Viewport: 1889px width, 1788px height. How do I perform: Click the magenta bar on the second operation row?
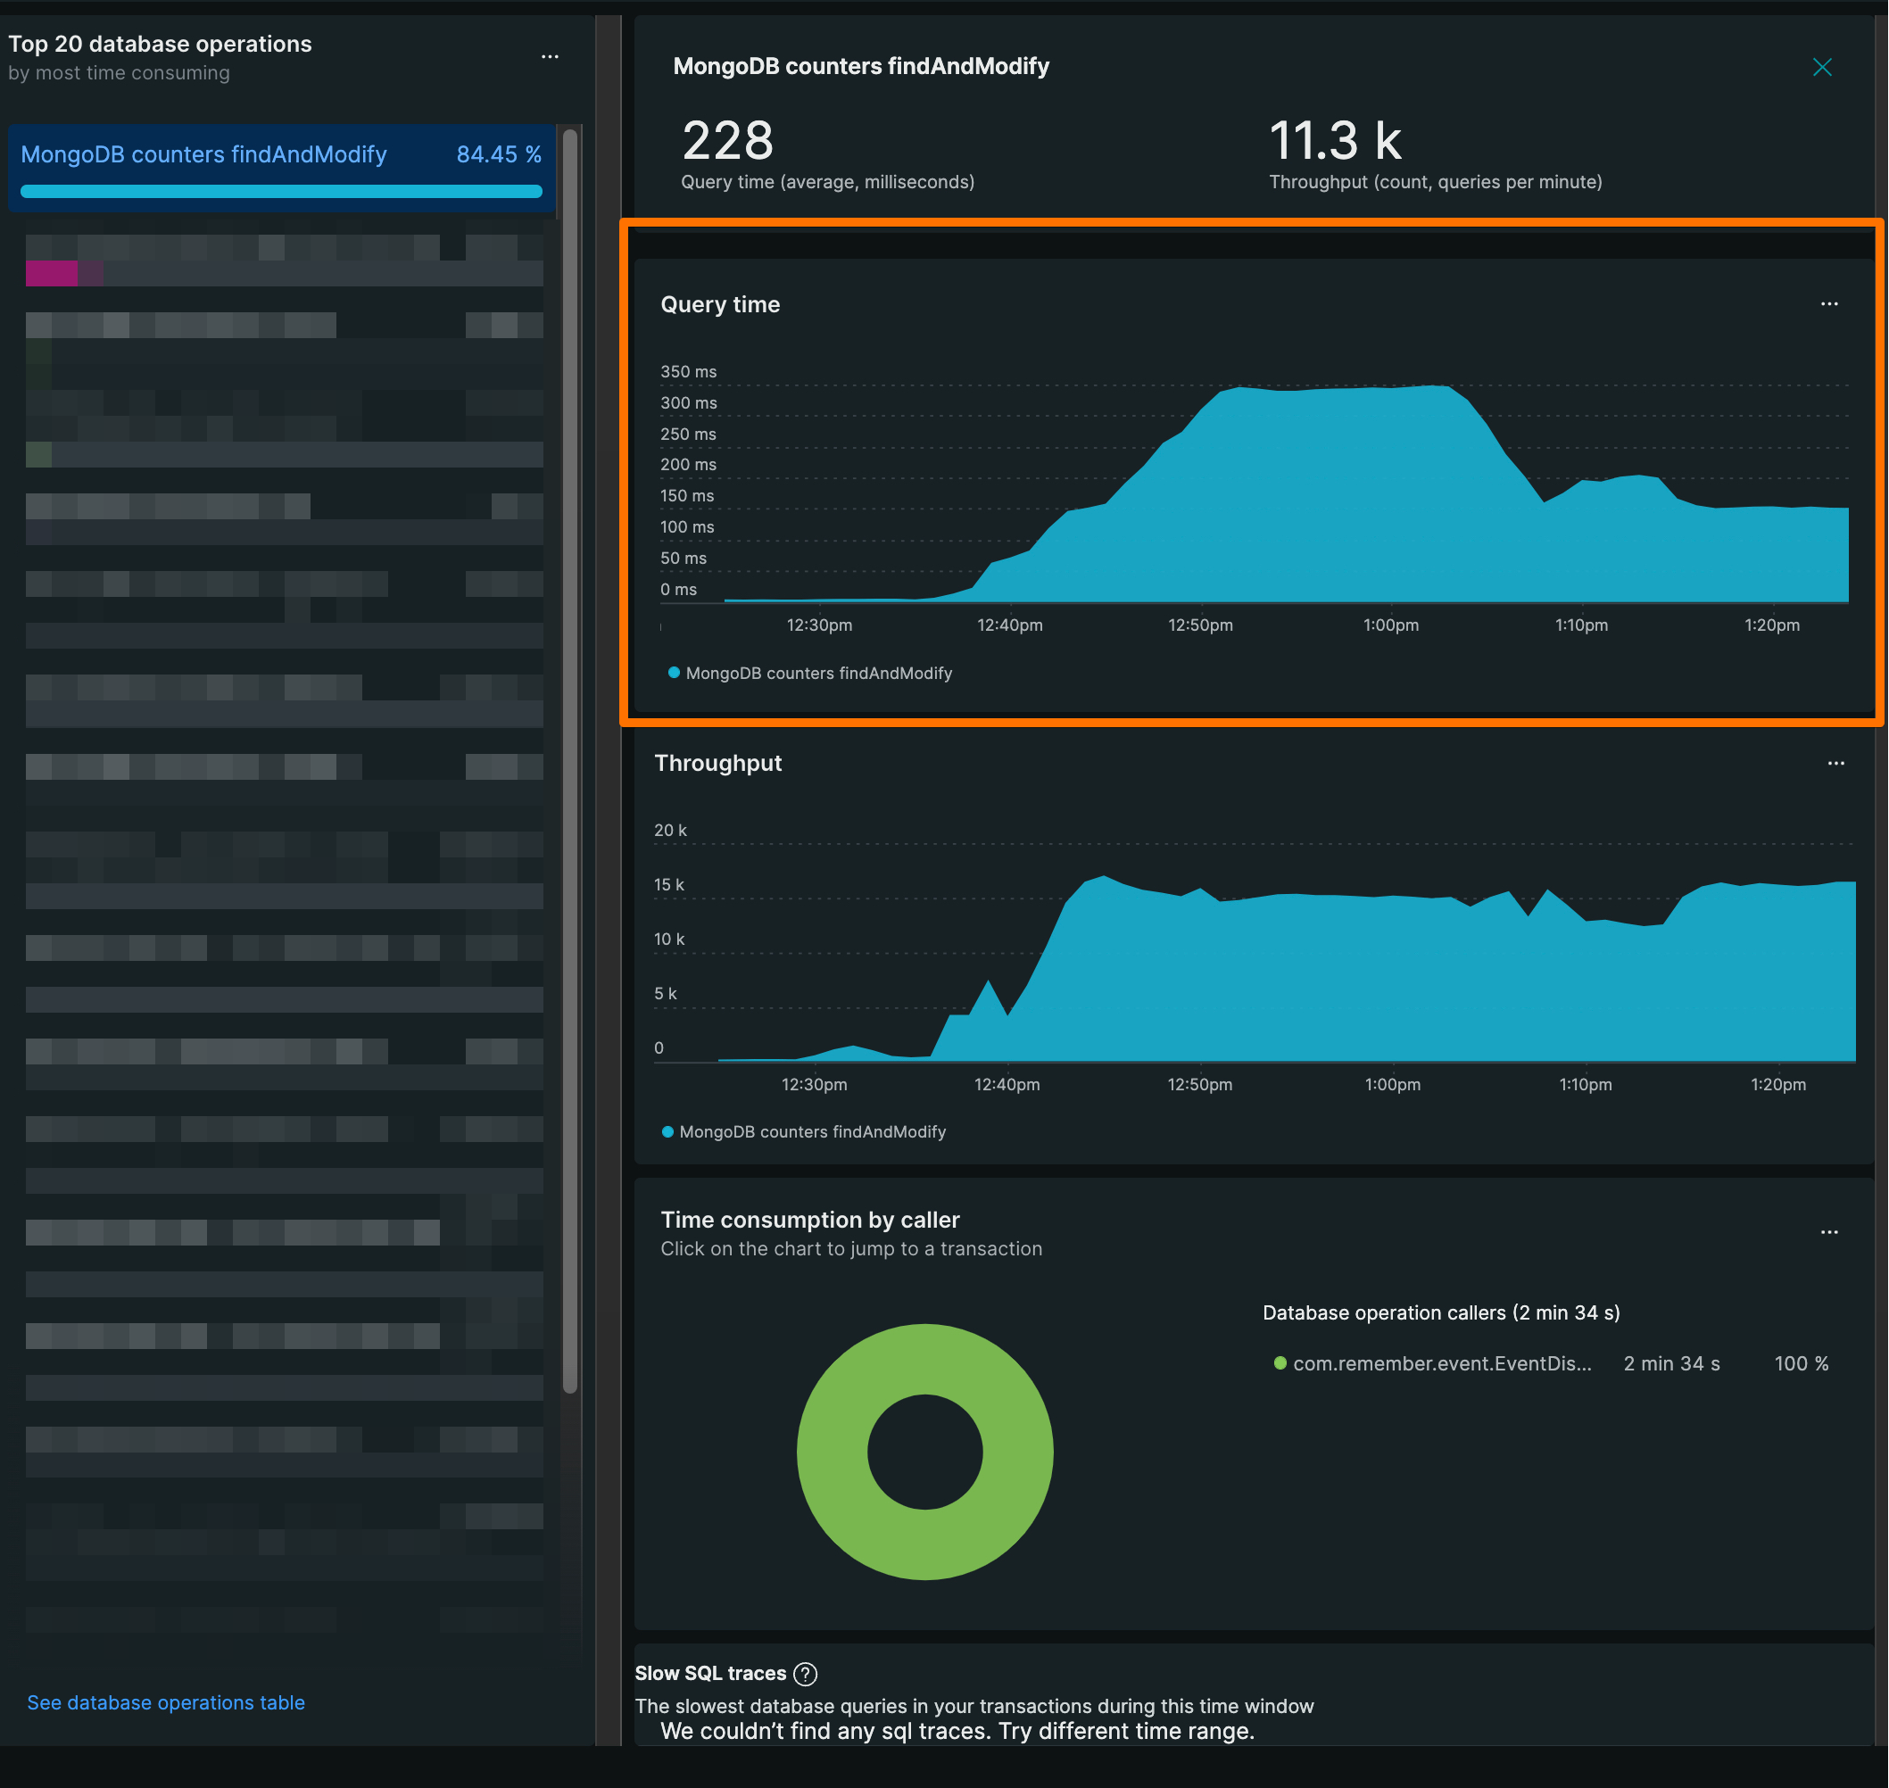pos(52,274)
